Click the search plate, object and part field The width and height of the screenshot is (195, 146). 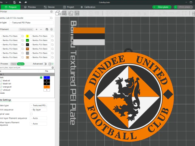(26, 68)
